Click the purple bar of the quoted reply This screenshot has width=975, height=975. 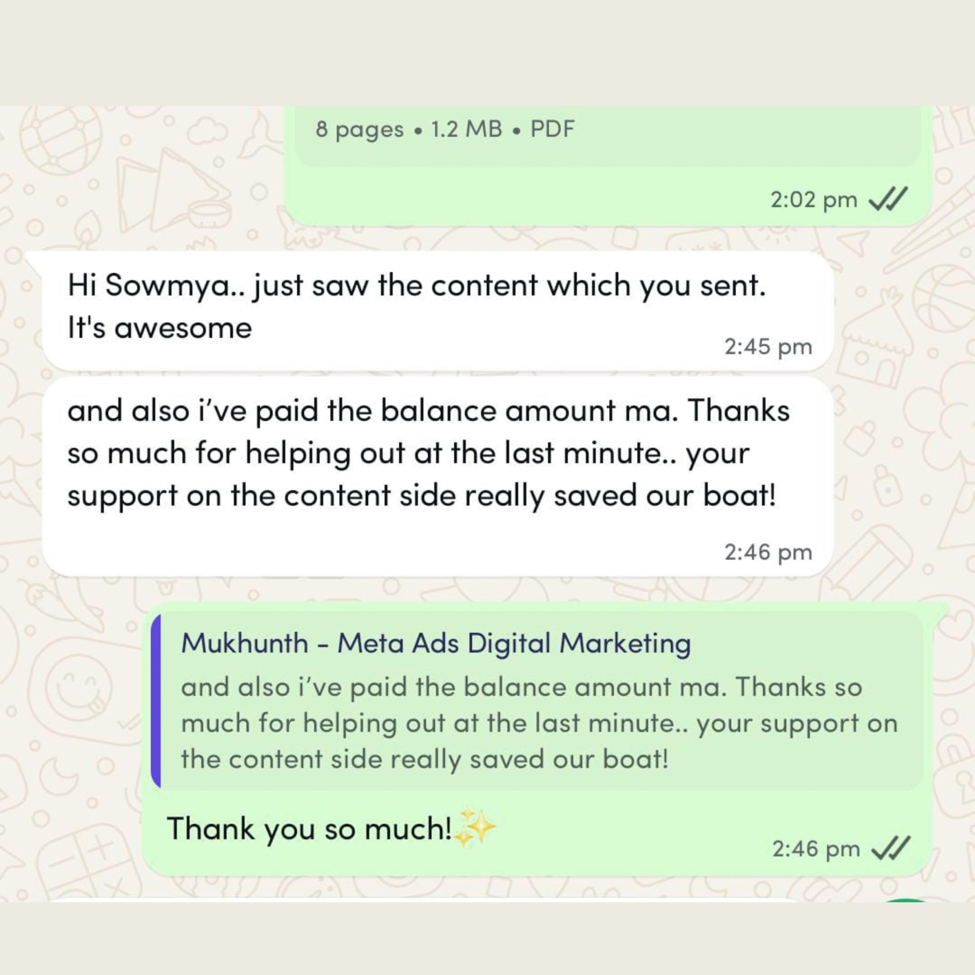156,701
